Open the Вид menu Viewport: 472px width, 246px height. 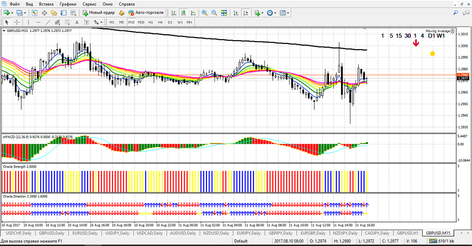(29, 4)
